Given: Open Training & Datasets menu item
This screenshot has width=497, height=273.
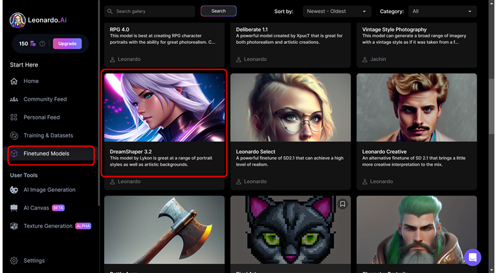Looking at the screenshot, I should 48,136.
